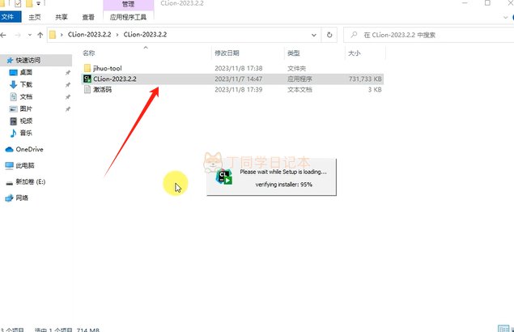This screenshot has width=514, height=332.
Task: Open 新加卷 (E:) drive
Action: pos(31,181)
